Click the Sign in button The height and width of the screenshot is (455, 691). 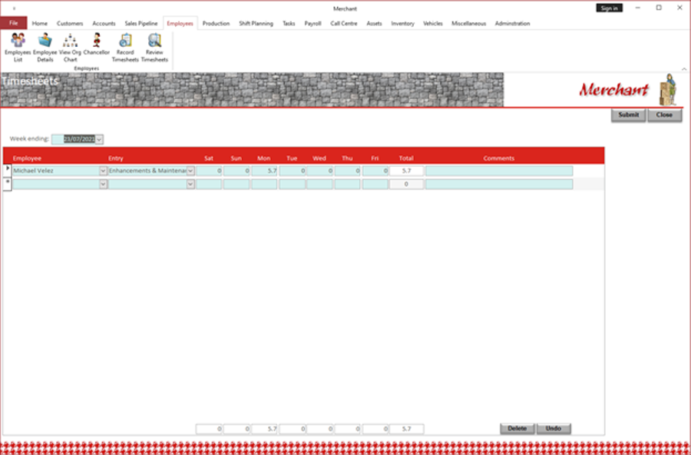point(610,8)
